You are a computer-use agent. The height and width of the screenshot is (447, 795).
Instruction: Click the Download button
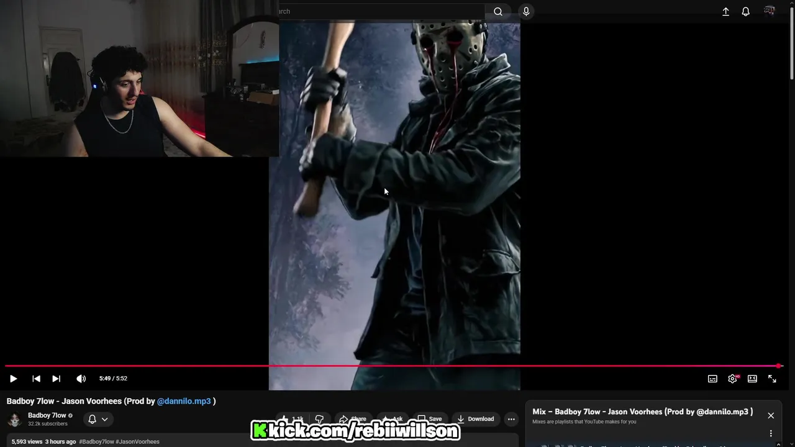point(475,419)
